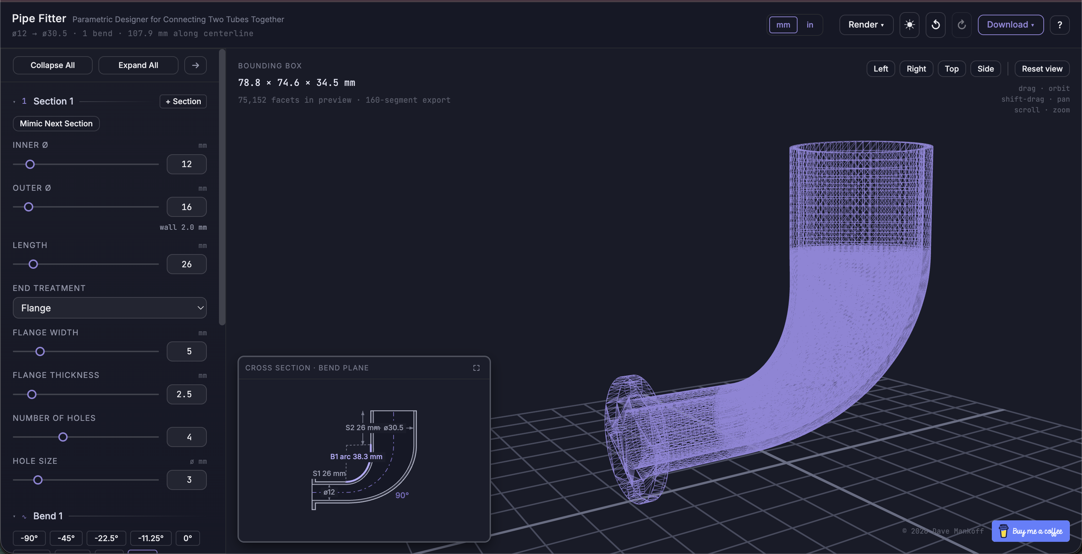Image resolution: width=1082 pixels, height=554 pixels.
Task: Adjust the Number of Holes slider handle
Action: 63,437
